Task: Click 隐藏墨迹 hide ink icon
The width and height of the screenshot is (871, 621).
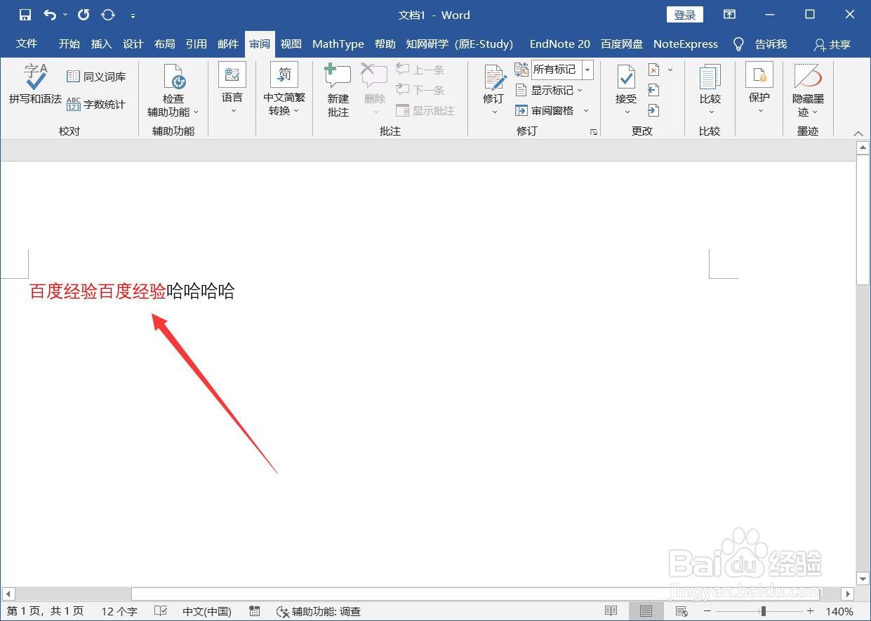Action: (x=808, y=77)
